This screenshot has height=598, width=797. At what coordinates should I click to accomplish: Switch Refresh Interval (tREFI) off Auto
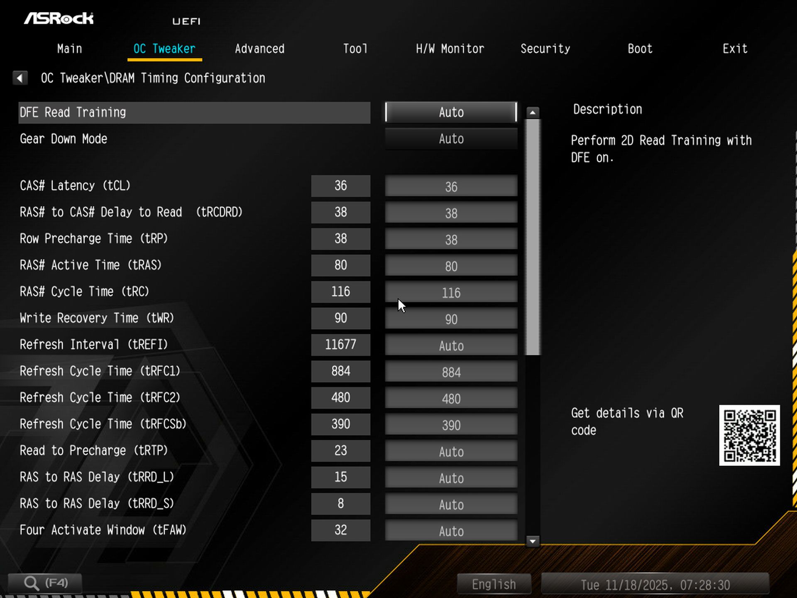[x=450, y=345]
